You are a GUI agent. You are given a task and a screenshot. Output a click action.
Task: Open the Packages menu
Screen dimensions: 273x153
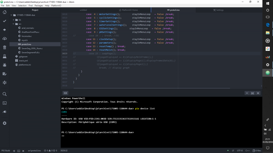click(x=39, y=5)
